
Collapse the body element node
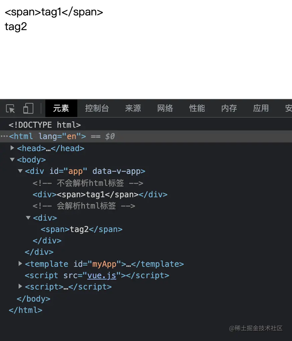(x=12, y=159)
